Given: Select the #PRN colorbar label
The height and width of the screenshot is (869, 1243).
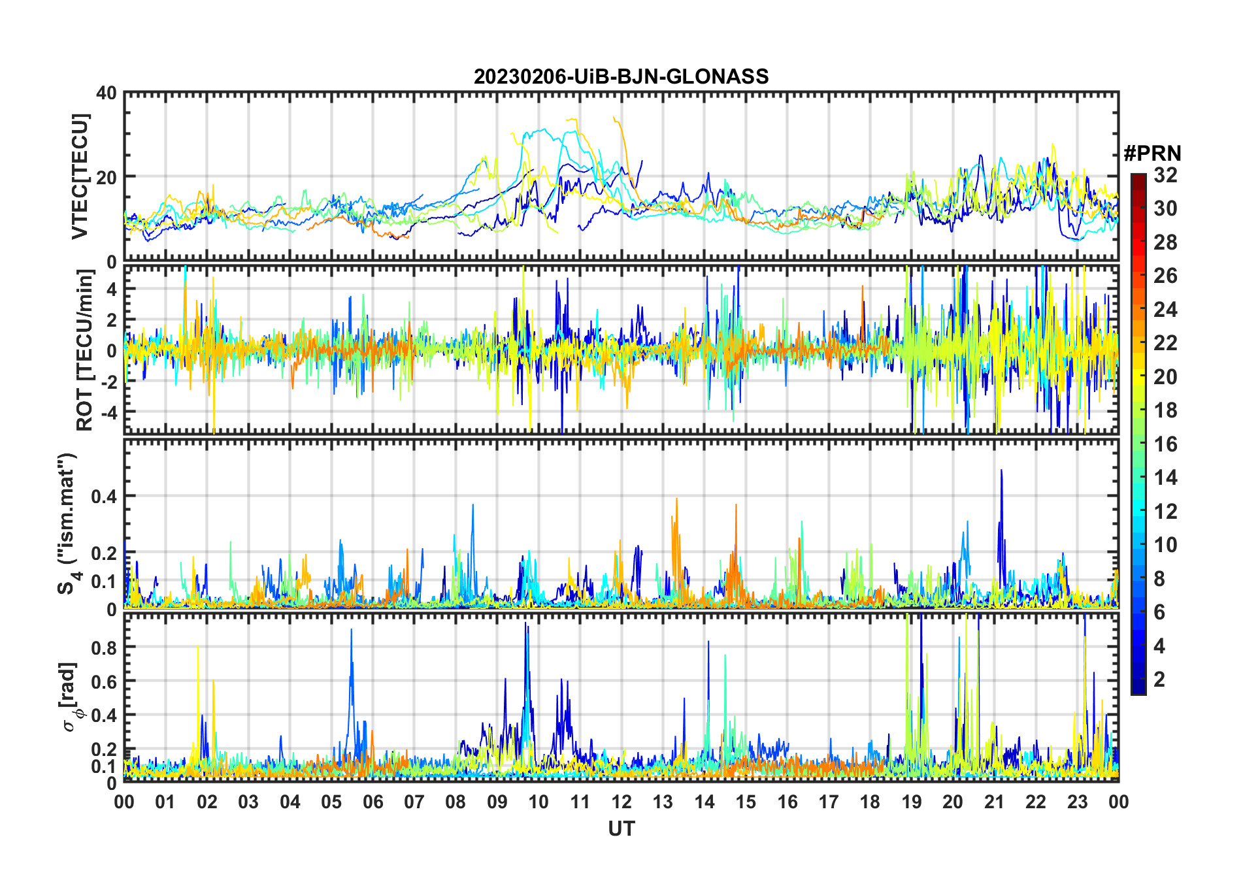Looking at the screenshot, I should tap(1152, 154).
